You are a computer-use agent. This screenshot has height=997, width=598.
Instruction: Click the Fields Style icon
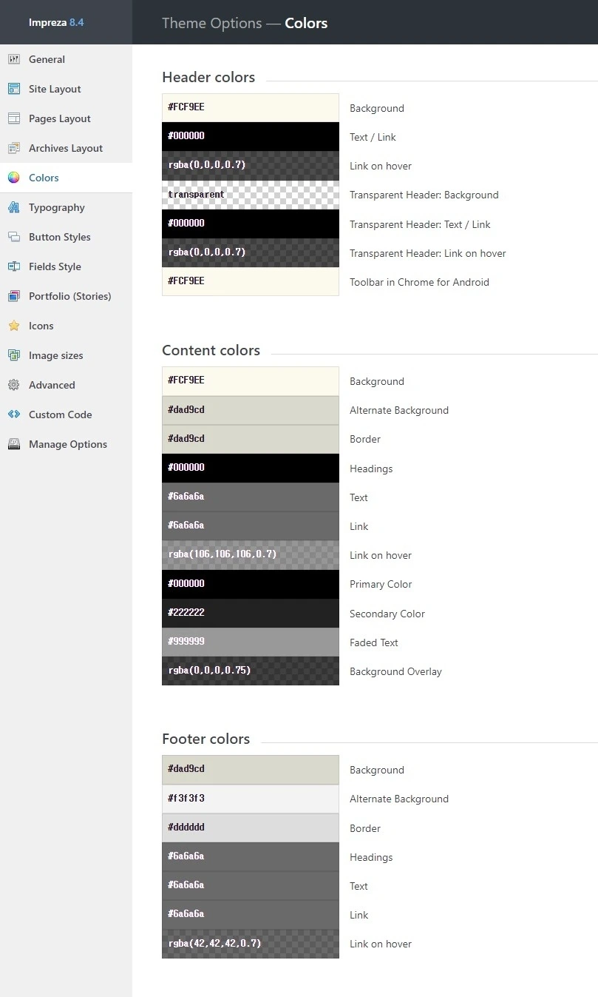pos(14,266)
